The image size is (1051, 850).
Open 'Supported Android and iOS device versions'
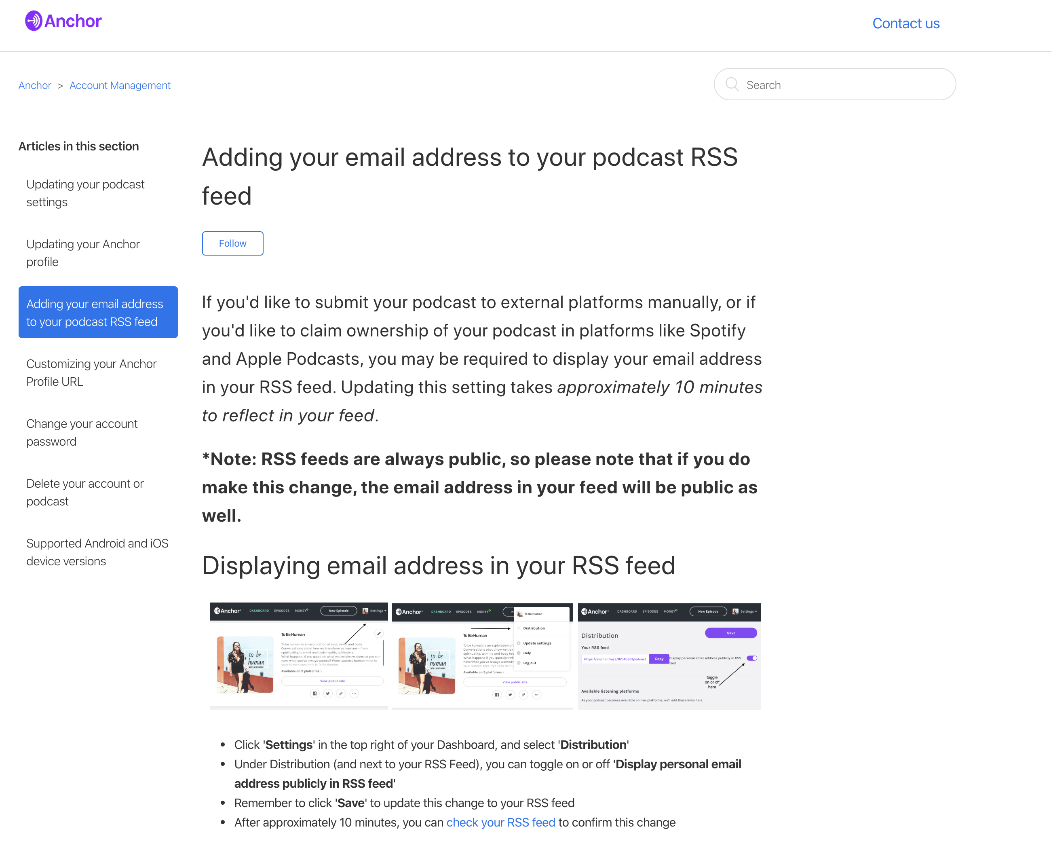(x=98, y=552)
